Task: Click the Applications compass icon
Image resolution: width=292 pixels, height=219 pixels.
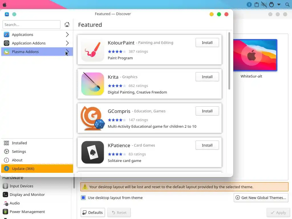Action: click(7, 35)
